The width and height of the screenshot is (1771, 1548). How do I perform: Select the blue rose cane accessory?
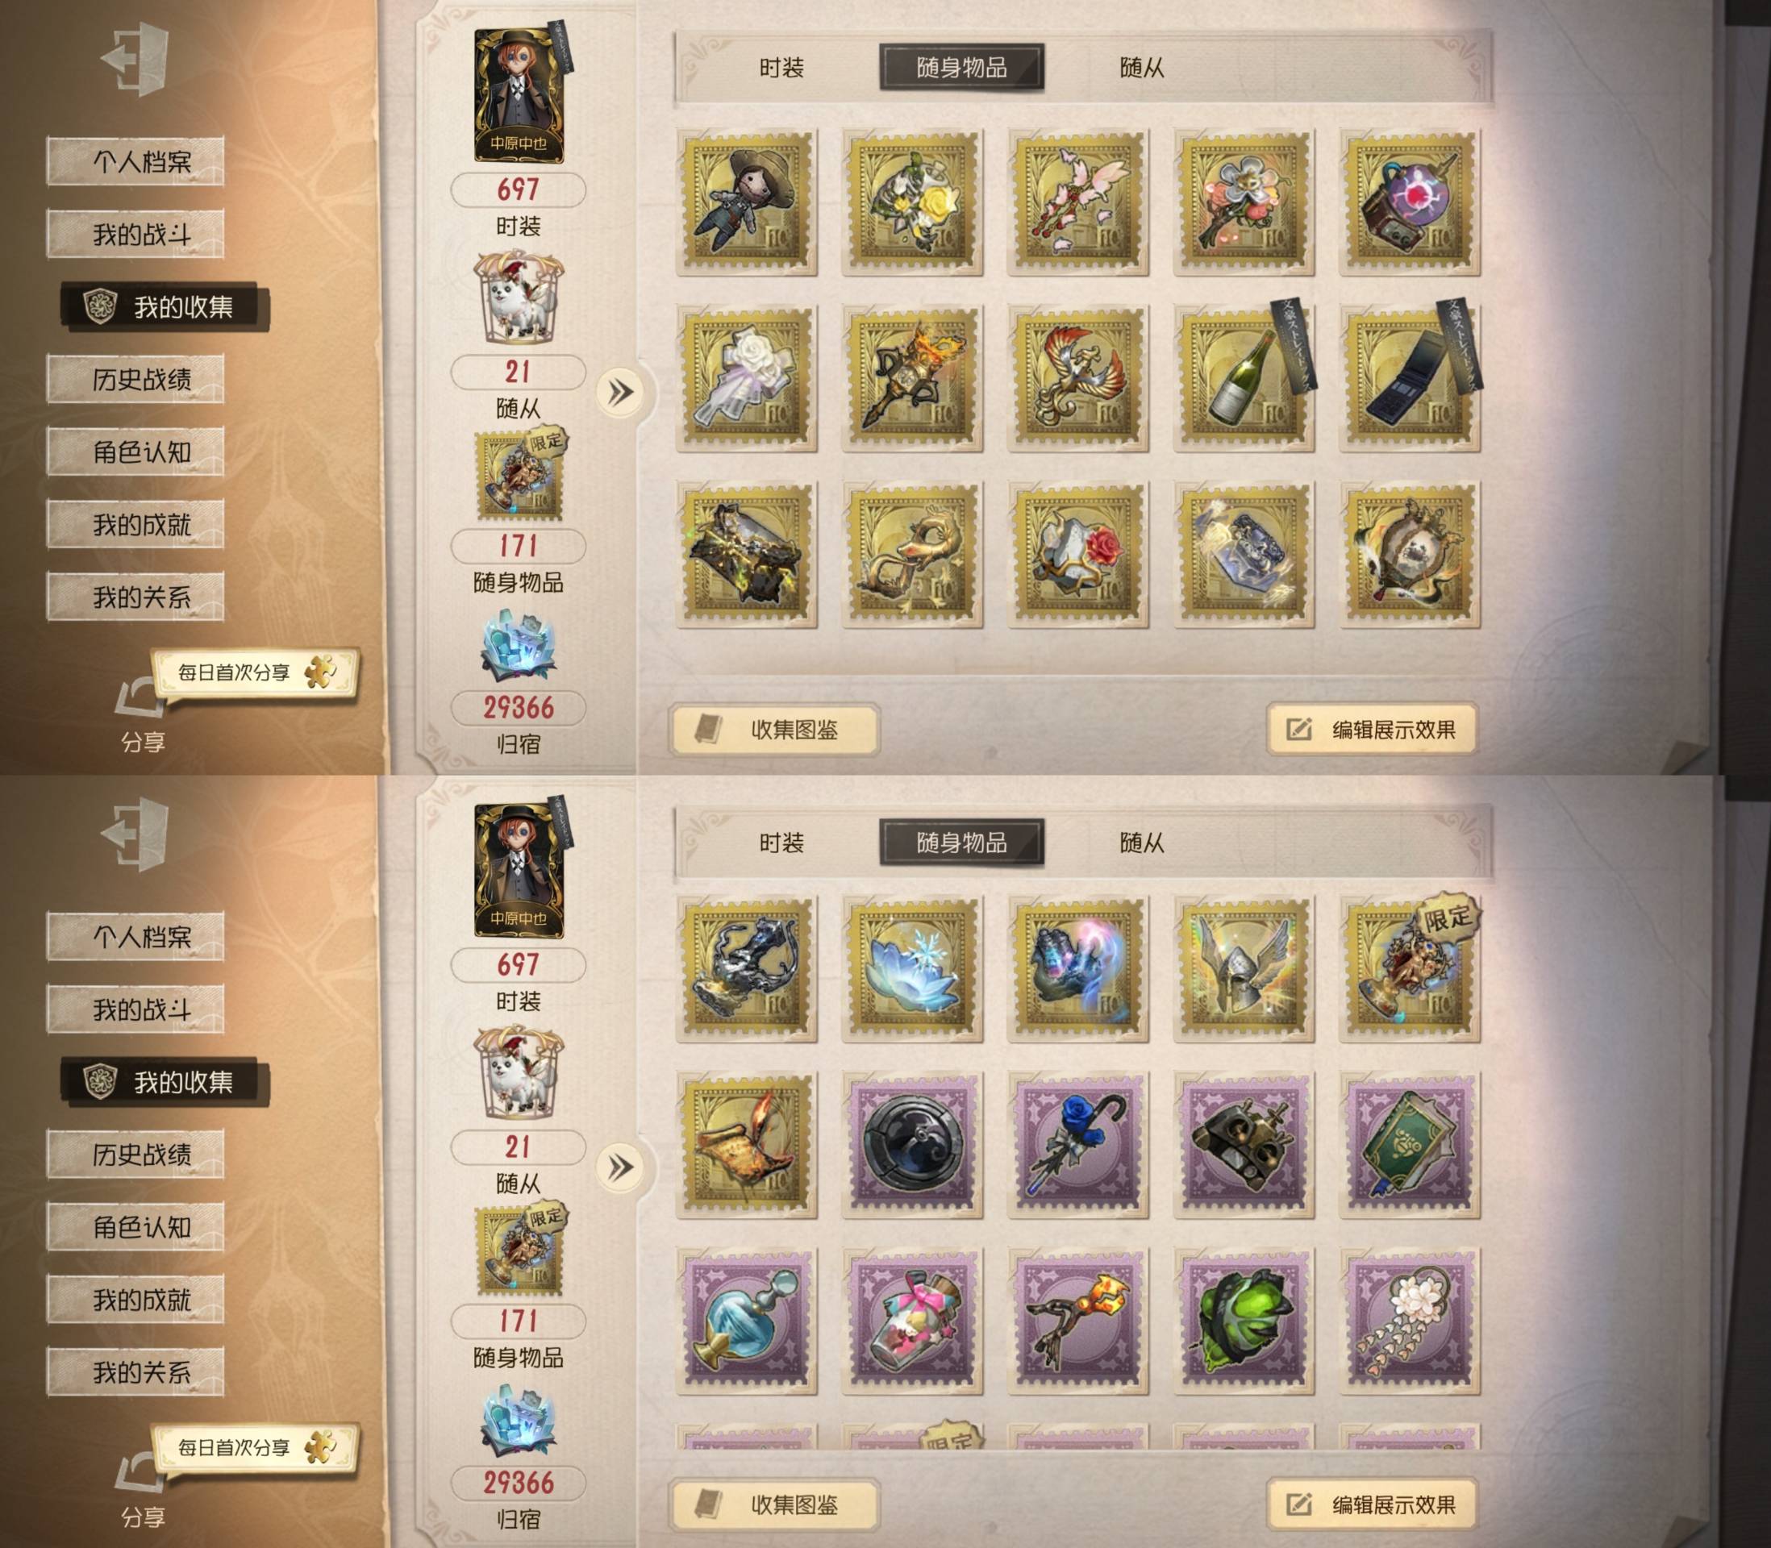point(1078,1146)
